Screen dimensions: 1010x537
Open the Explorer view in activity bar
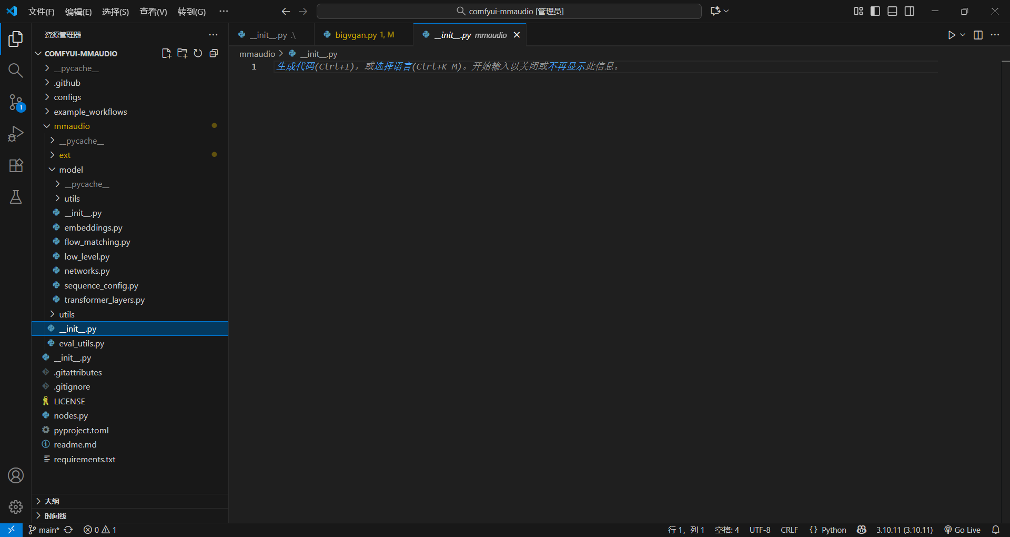click(16, 38)
